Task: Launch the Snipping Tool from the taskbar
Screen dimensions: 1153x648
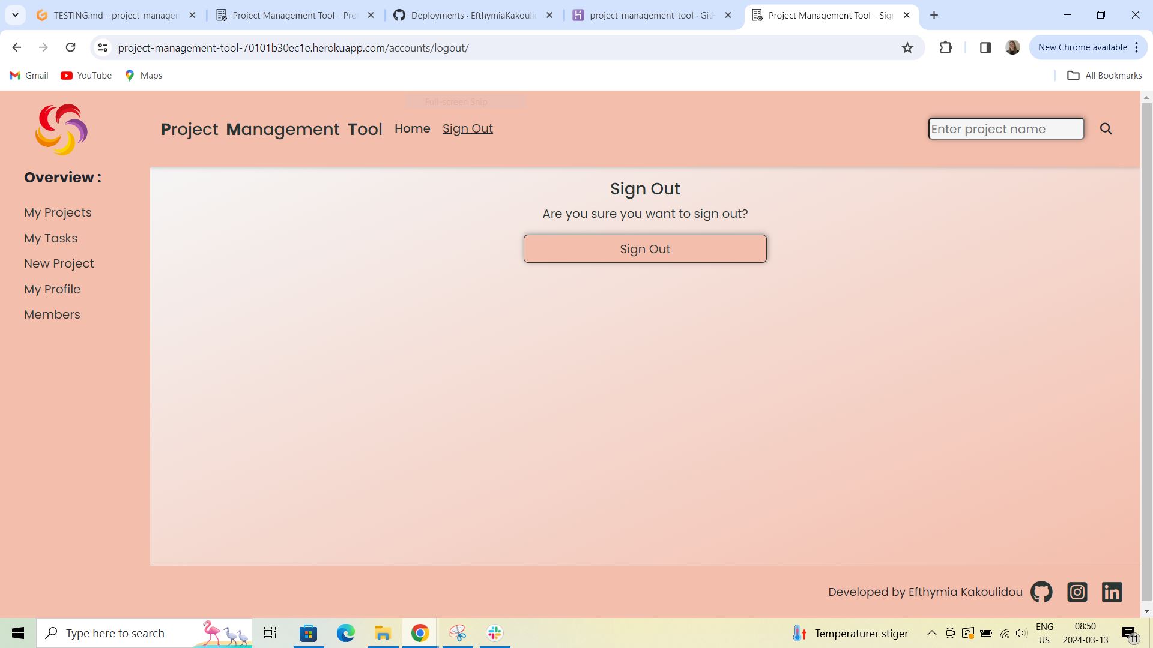Action: click(x=458, y=632)
